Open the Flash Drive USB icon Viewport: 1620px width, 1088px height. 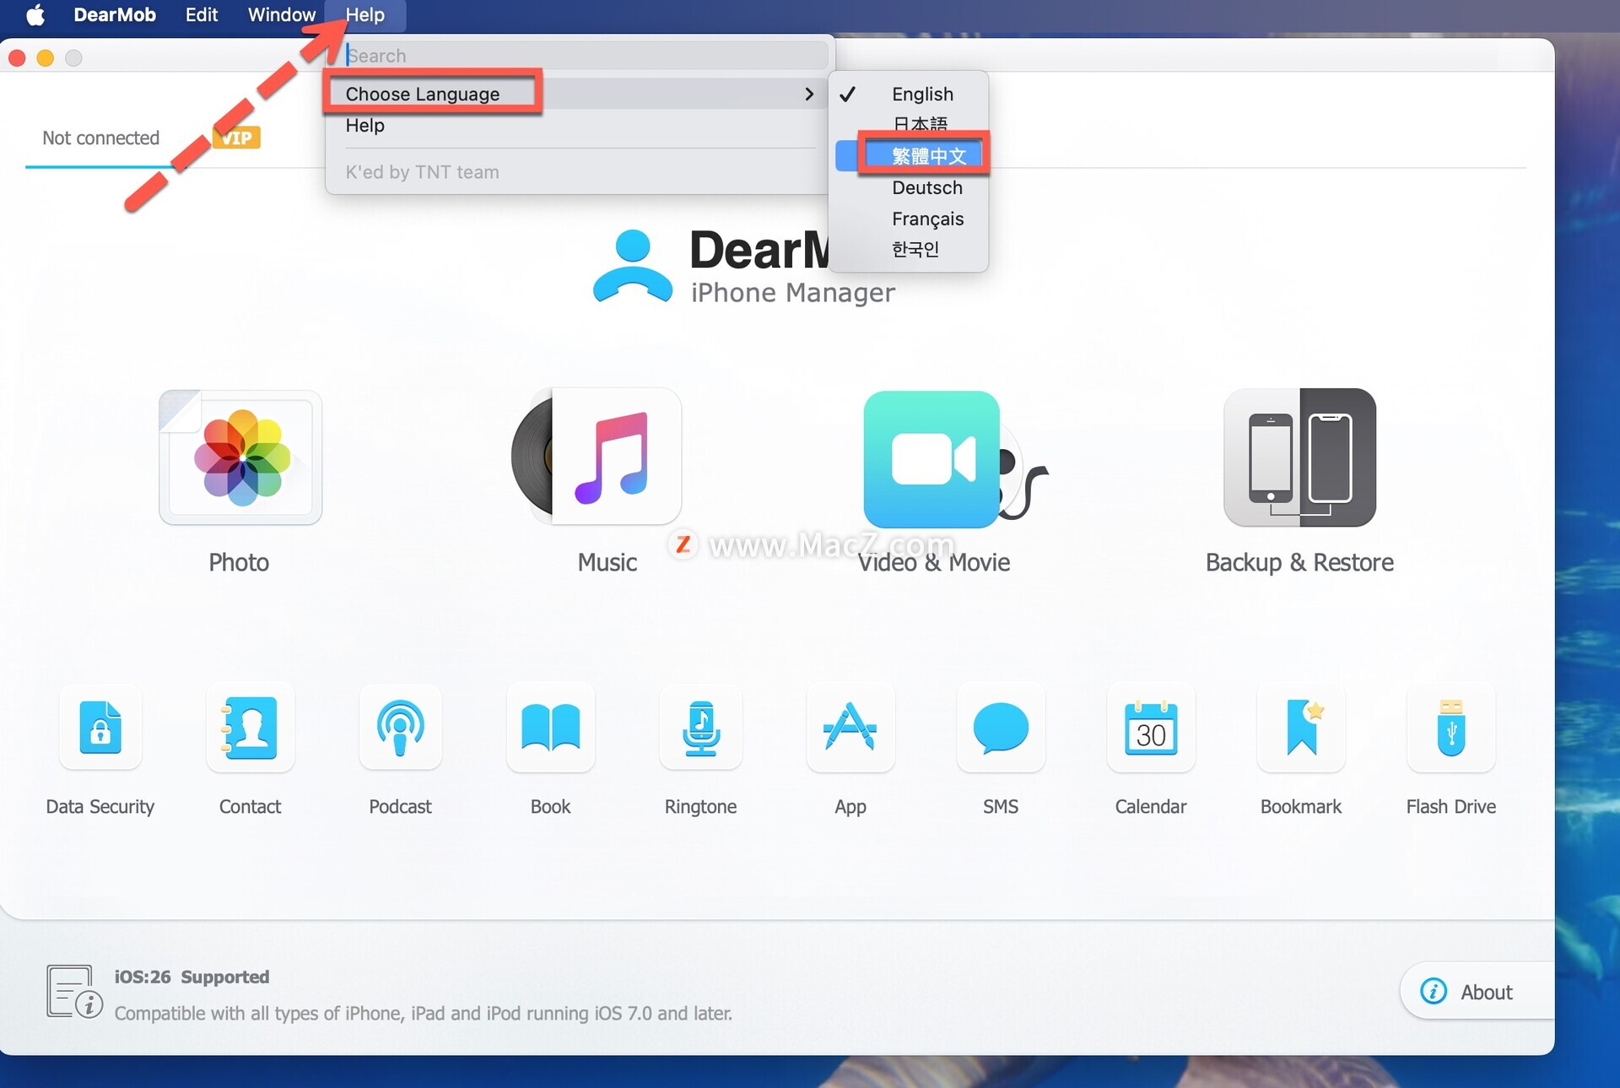pos(1451,727)
